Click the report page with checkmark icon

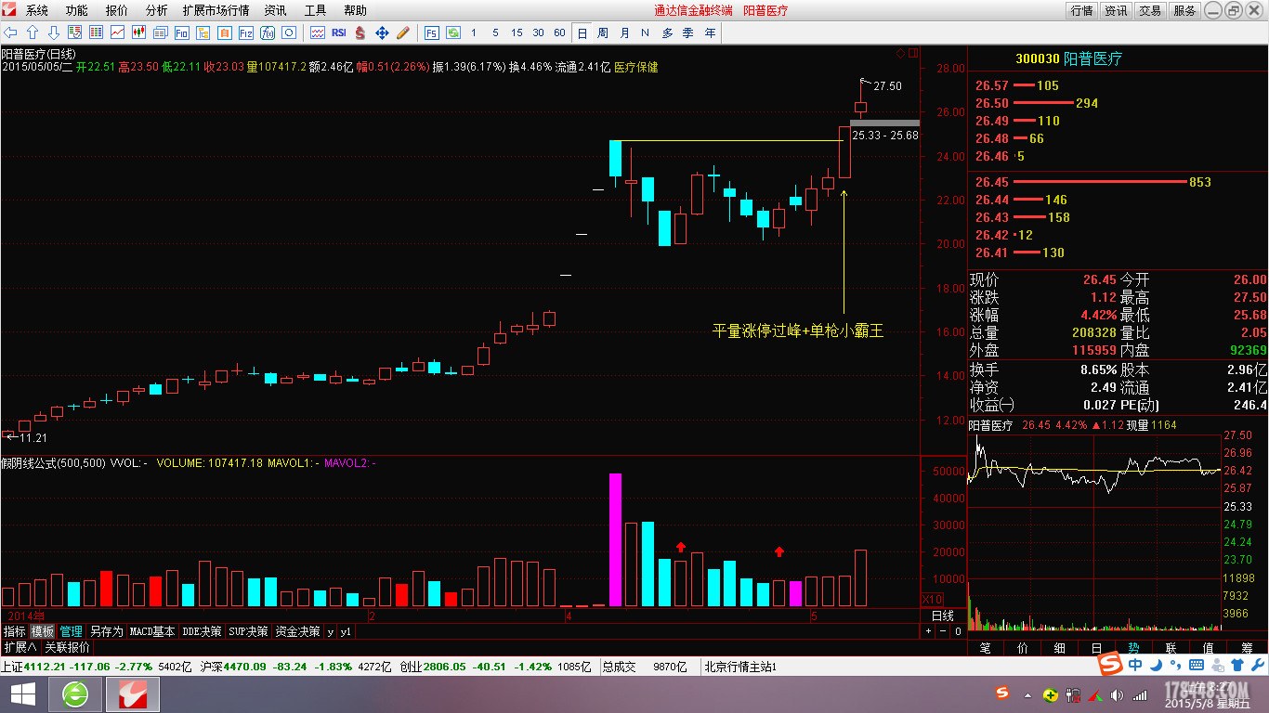[75, 32]
